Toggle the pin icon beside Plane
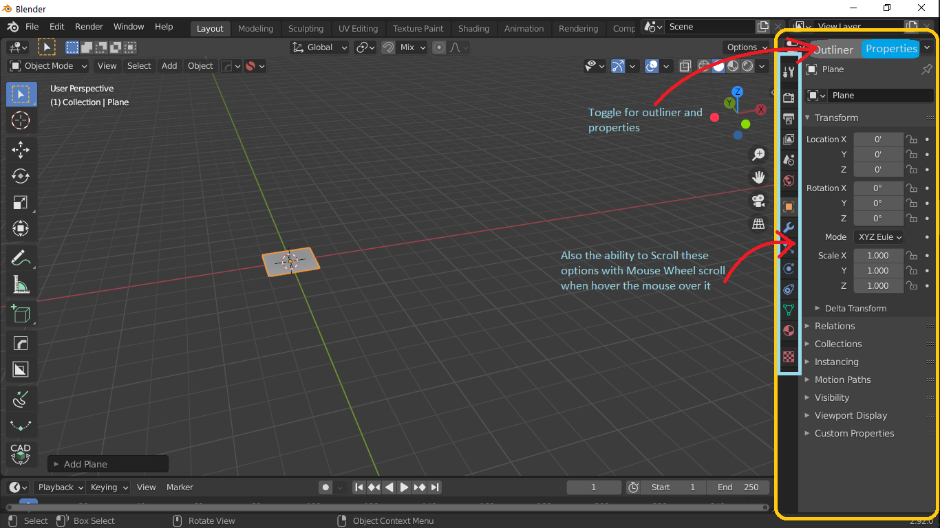This screenshot has width=940, height=528. [x=926, y=69]
